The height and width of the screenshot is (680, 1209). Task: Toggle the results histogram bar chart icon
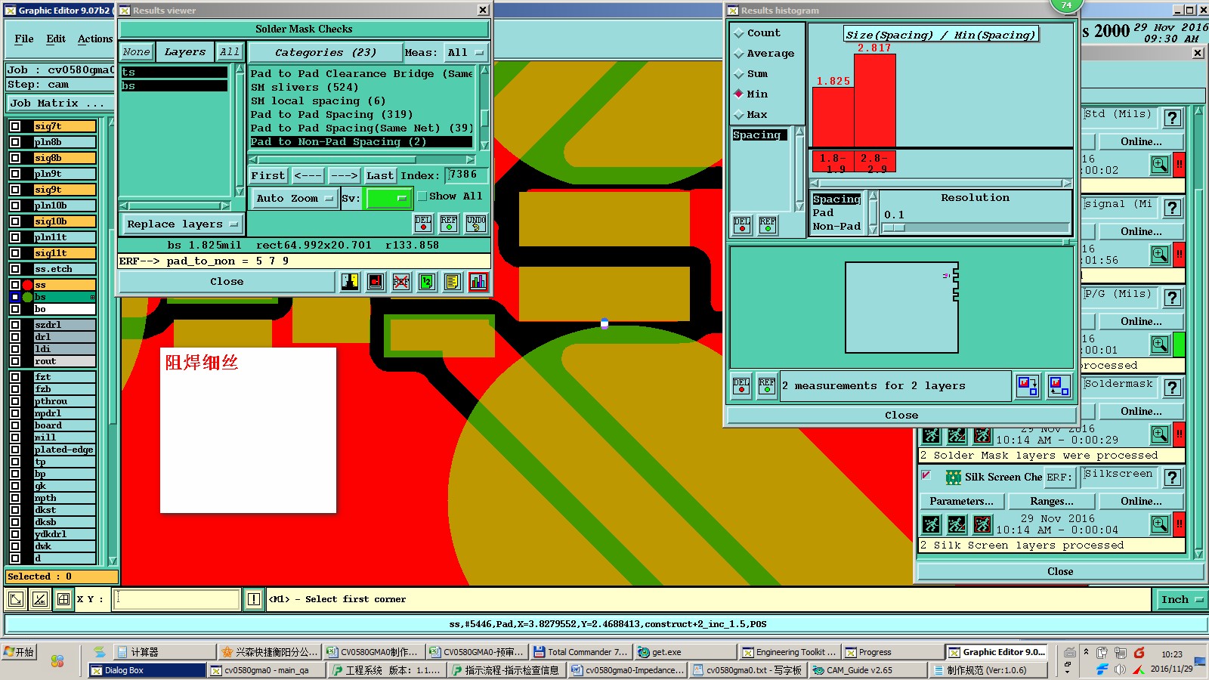478,282
